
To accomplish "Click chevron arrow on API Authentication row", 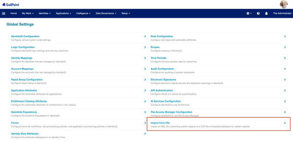I will pos(285,91).
